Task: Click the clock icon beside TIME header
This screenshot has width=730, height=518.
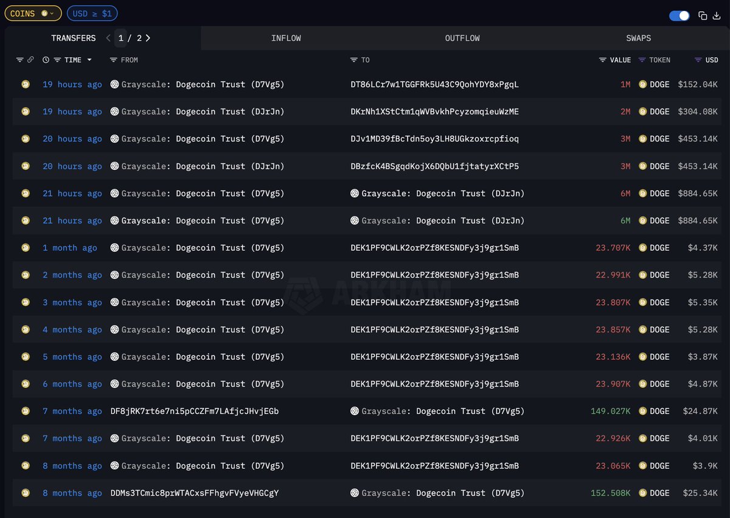Action: click(46, 60)
